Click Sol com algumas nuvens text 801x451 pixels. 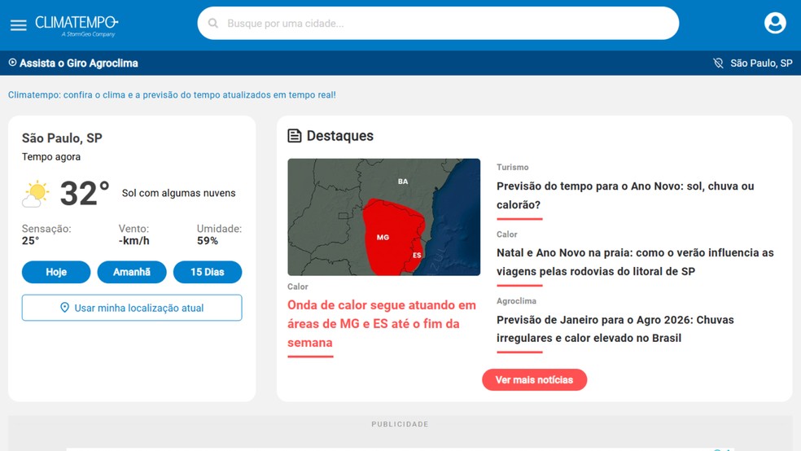pyautogui.click(x=179, y=193)
